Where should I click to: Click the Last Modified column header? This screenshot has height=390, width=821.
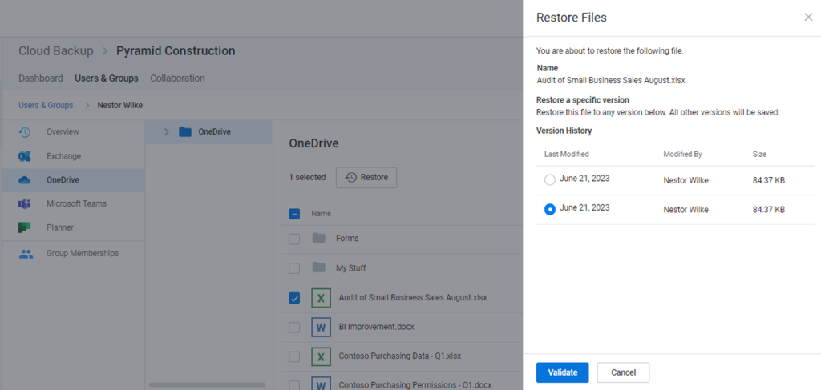pyautogui.click(x=567, y=155)
